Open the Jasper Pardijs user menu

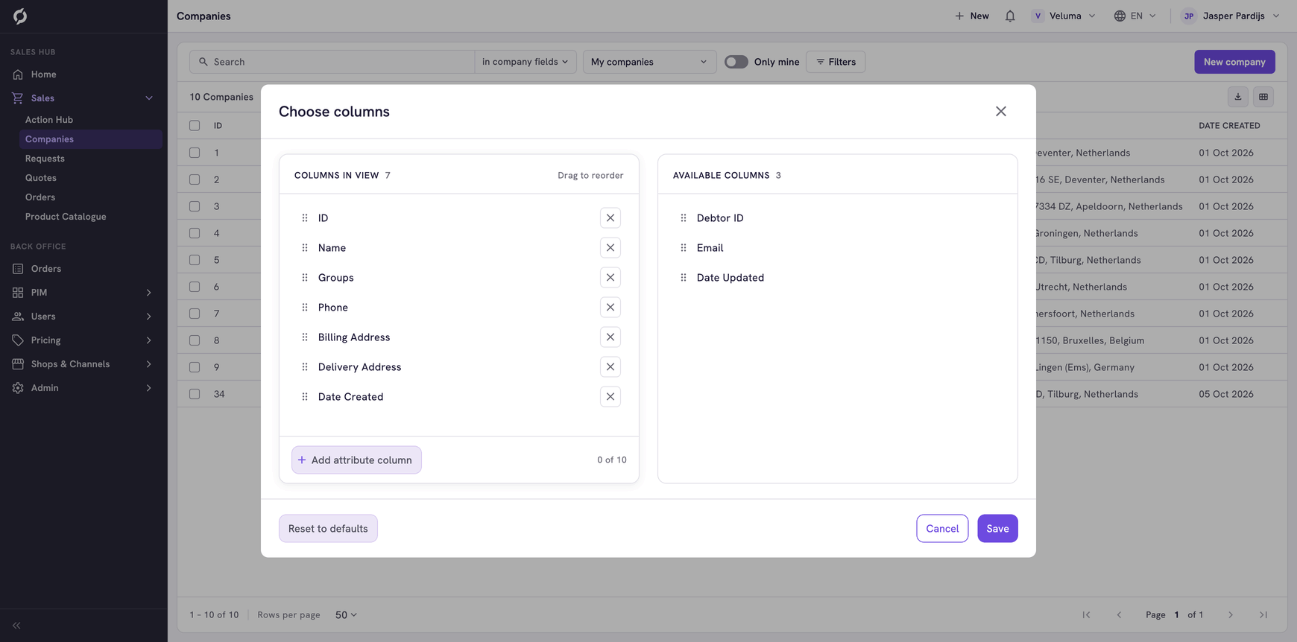[1230, 16]
